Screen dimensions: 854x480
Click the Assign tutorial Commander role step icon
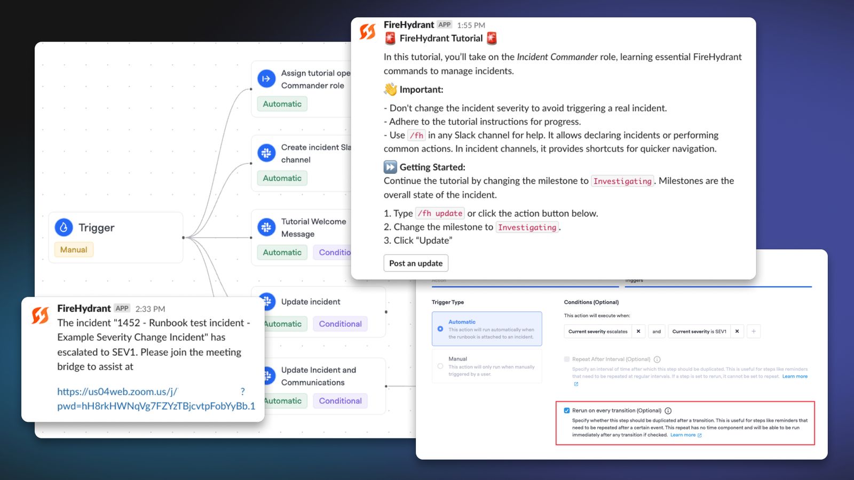[266, 79]
